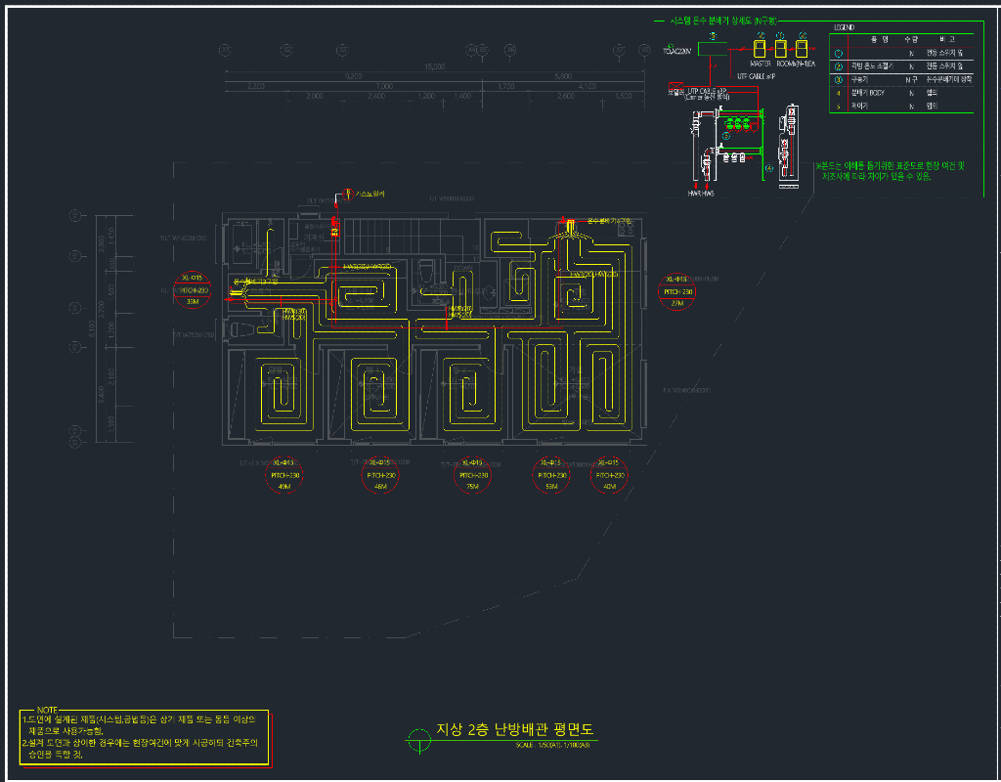The image size is (1001, 782).
Task: Select the UTP CABLE label in the detail
Action: pos(756,74)
